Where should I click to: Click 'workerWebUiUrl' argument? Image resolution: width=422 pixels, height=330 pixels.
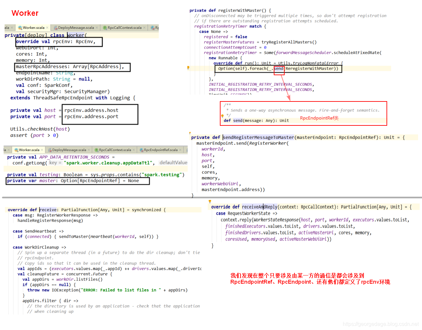220,184
